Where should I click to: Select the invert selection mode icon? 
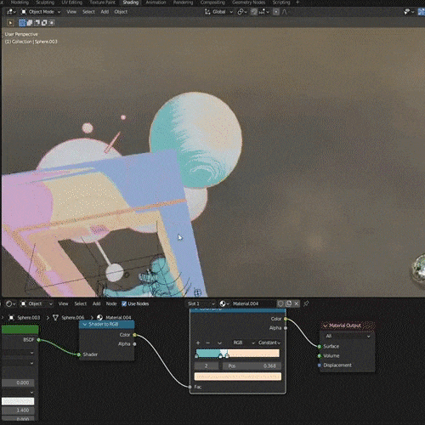pos(44,23)
